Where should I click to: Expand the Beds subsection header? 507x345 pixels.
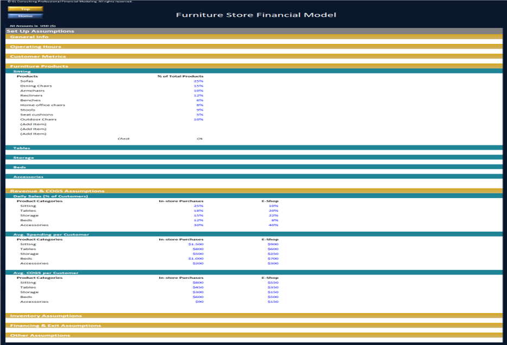click(254, 167)
